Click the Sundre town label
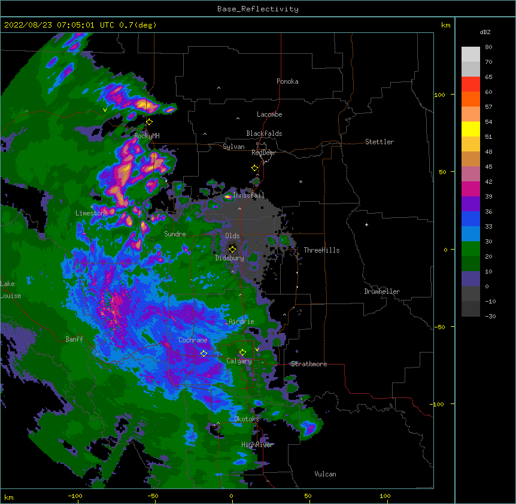516x504 pixels. pyautogui.click(x=175, y=234)
